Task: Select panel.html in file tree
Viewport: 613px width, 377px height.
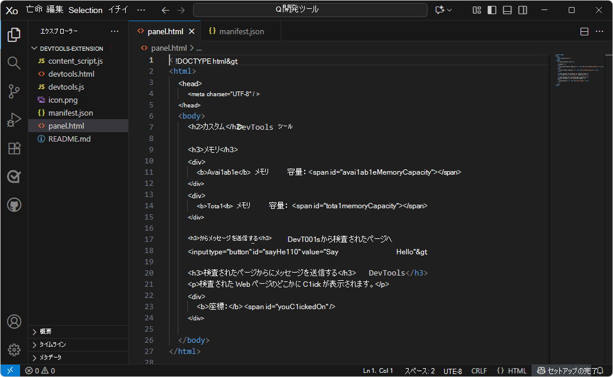Action: pos(78,126)
